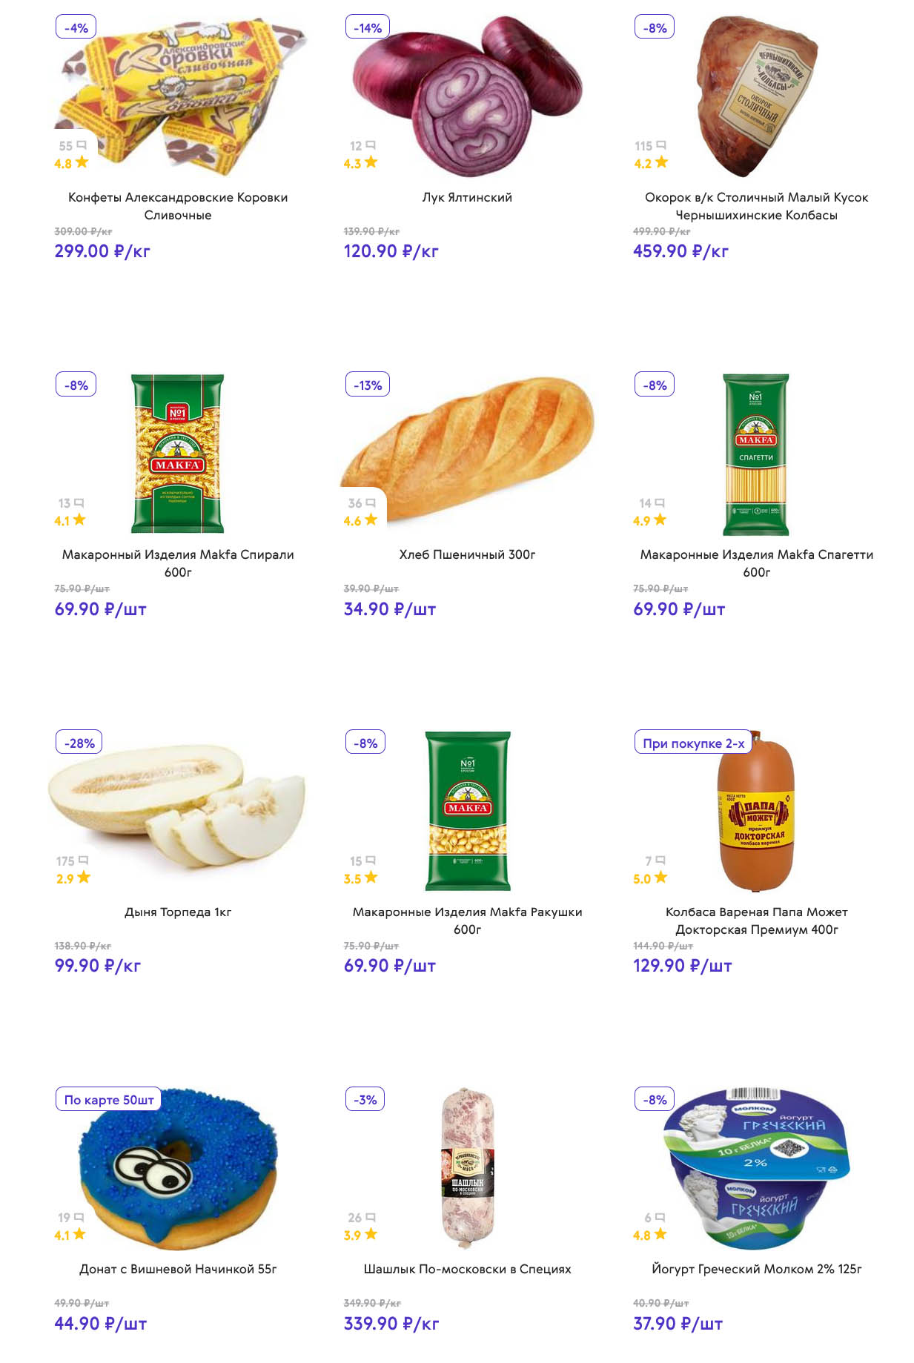
Task: Select the red onion product image
Action: tap(467, 95)
